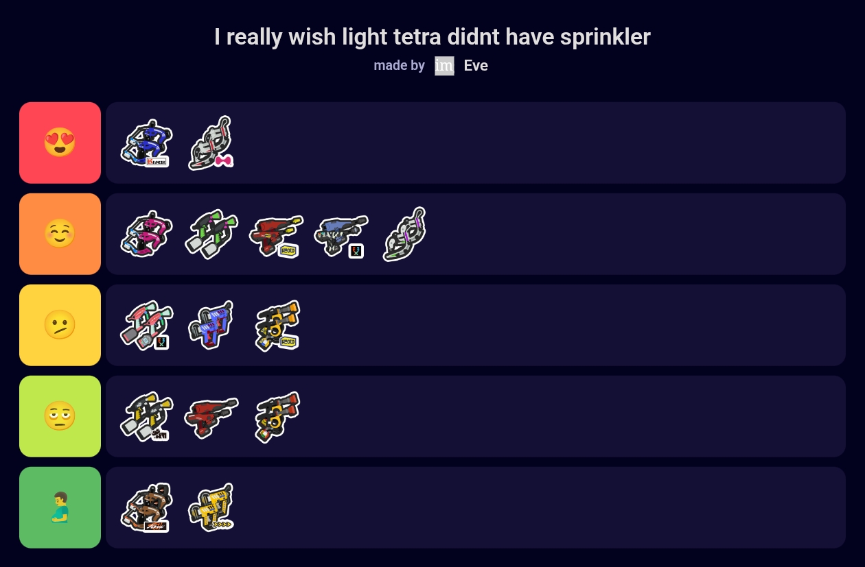Viewport: 865px width, 567px height.
Task: Select the plain red weapon in the lime tier
Action: click(211, 416)
